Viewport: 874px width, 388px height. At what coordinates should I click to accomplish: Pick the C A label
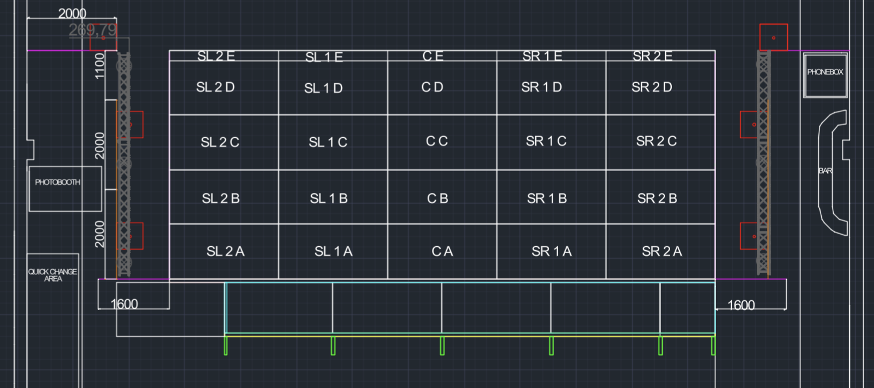[x=443, y=251]
